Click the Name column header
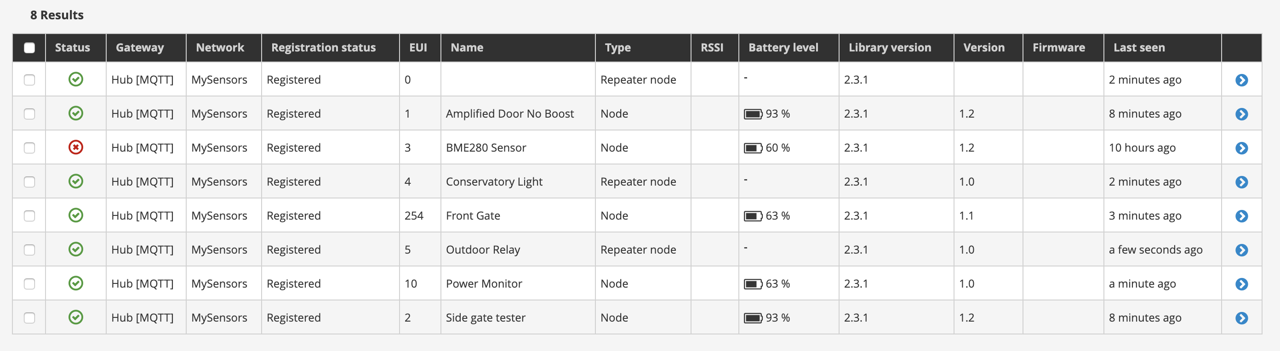This screenshot has width=1280, height=351. 467,48
